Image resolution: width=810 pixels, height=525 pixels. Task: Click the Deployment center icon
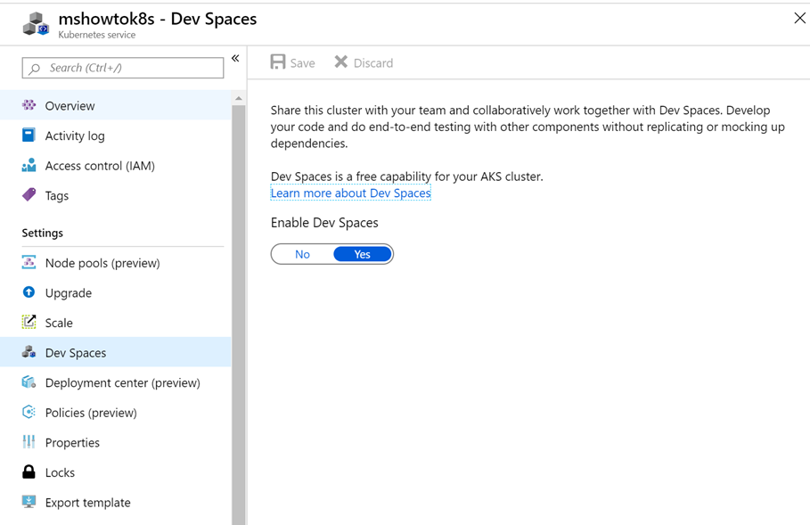point(29,382)
